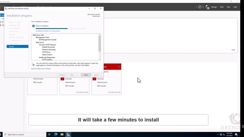Click 'Web Server (IIS)' in the results list

click(x=38, y=35)
